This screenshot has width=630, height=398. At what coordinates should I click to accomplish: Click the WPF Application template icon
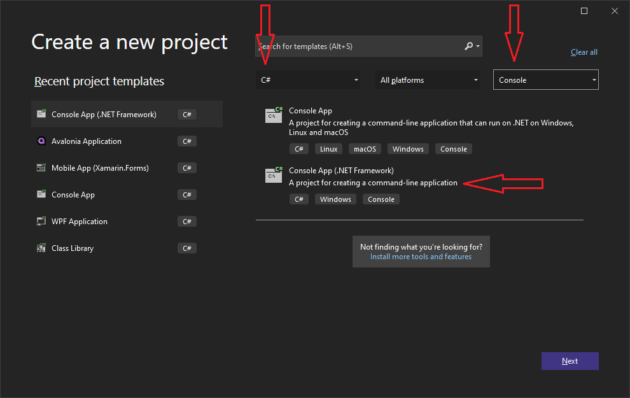(x=41, y=222)
